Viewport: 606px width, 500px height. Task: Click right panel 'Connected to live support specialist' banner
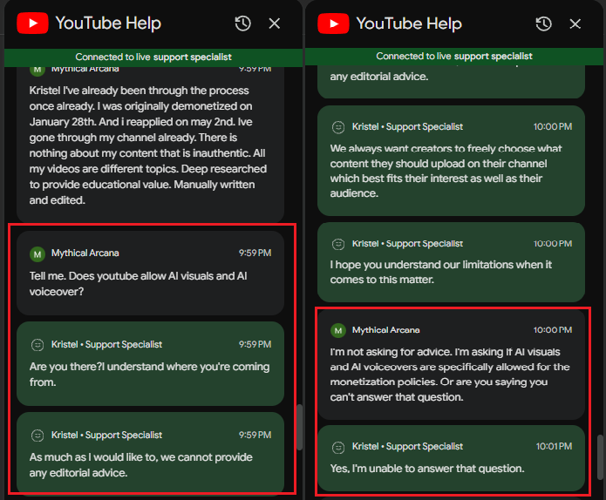(x=454, y=57)
